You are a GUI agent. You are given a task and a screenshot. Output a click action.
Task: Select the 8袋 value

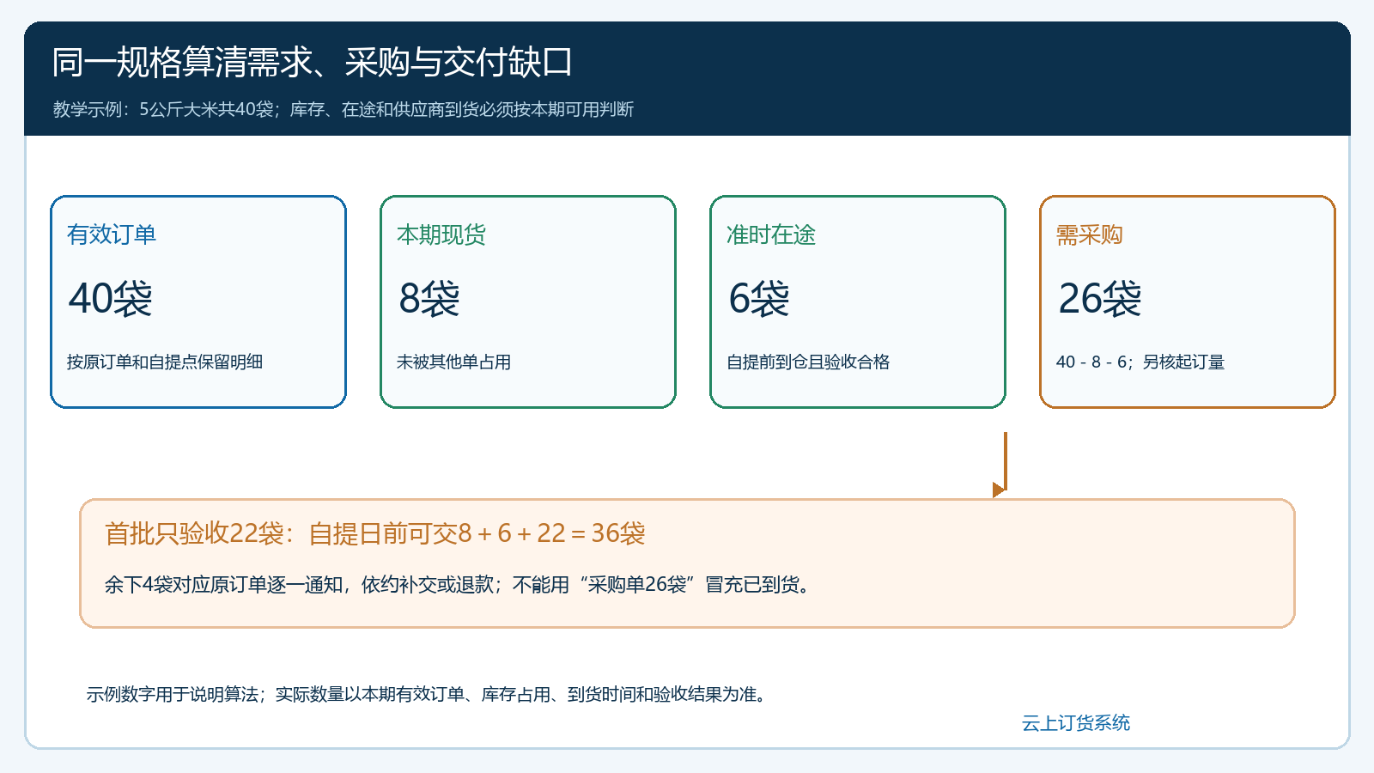click(429, 299)
